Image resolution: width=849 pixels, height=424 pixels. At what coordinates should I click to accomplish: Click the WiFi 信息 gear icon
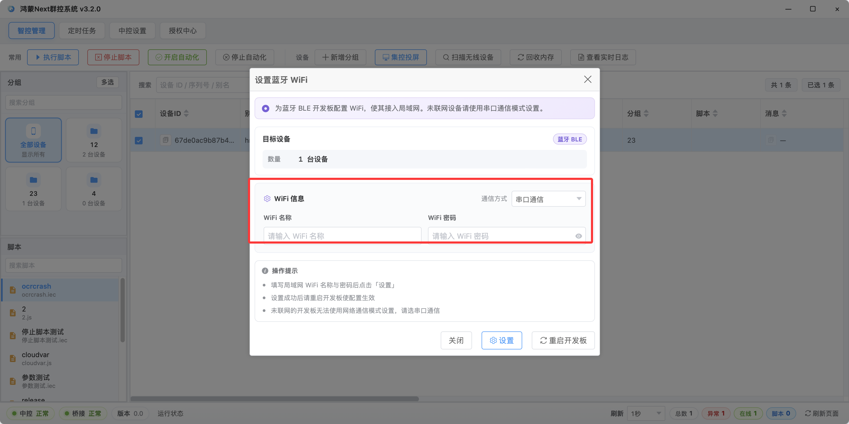point(267,199)
